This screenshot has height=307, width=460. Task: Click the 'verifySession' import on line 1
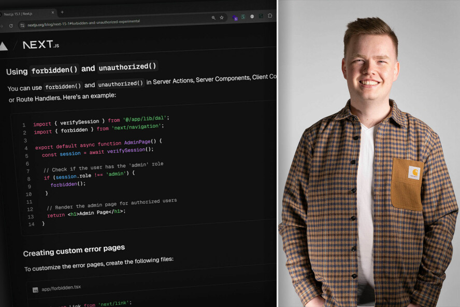[80, 122]
